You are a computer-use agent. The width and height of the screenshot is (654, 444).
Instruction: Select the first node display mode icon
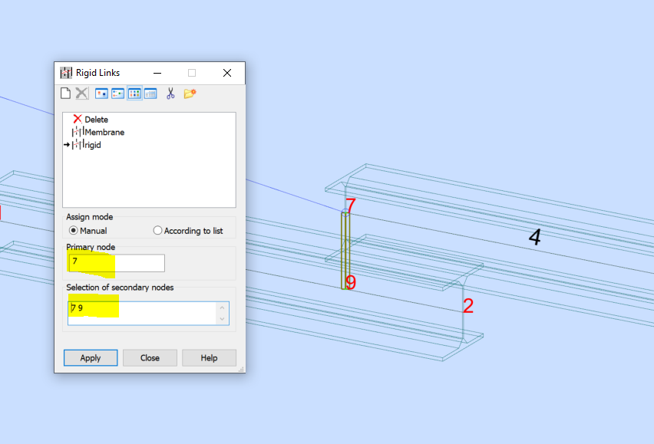coord(101,93)
